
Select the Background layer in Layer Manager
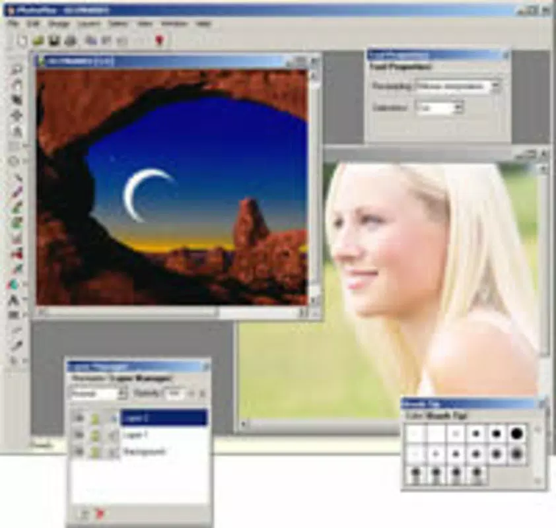coord(164,451)
